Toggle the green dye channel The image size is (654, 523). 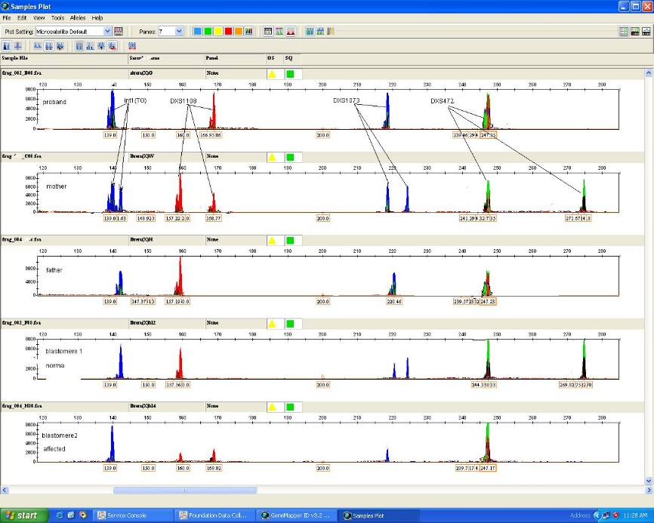(x=208, y=32)
